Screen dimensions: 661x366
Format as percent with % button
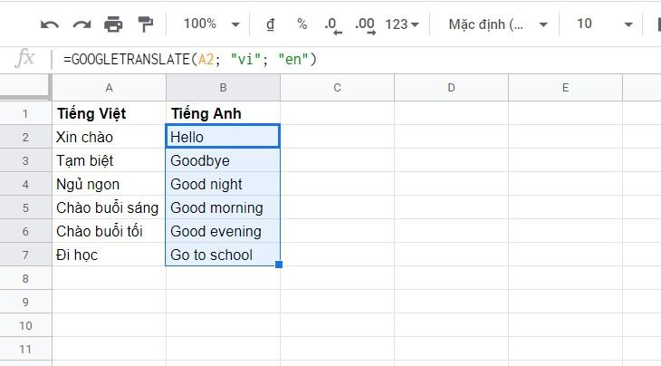[x=302, y=24]
